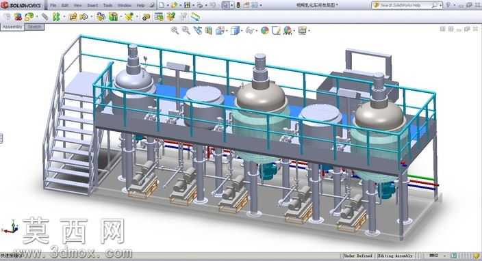The height and width of the screenshot is (261, 482).
Task: Open the View menu
Action: 78,5
